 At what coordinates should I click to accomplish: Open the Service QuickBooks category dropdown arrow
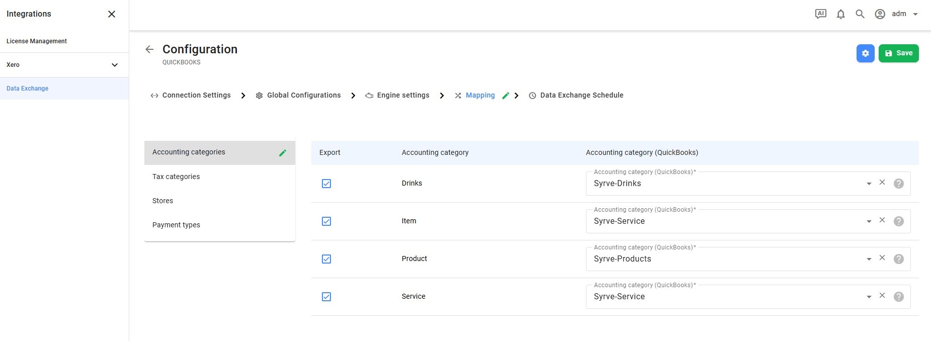click(x=869, y=297)
